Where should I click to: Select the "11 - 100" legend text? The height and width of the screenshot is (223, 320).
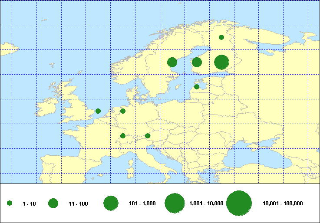(x=78, y=203)
